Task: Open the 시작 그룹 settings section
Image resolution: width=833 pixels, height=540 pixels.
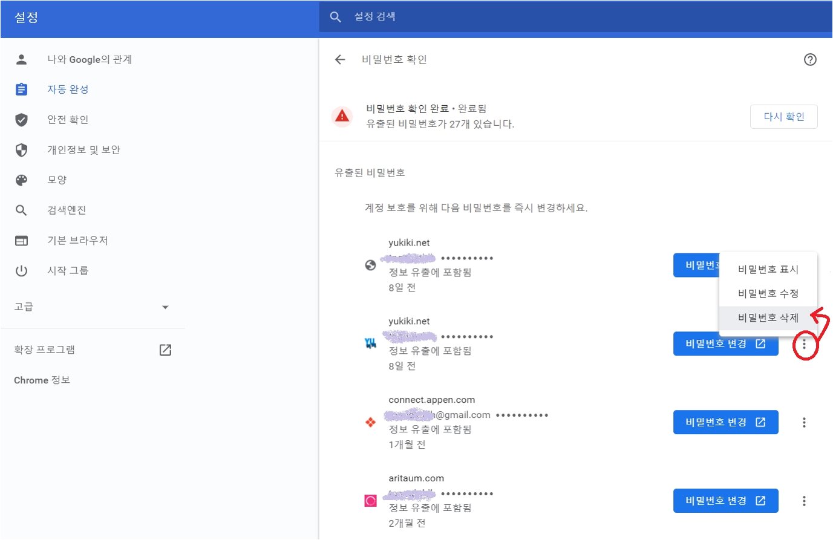Action: click(x=68, y=271)
